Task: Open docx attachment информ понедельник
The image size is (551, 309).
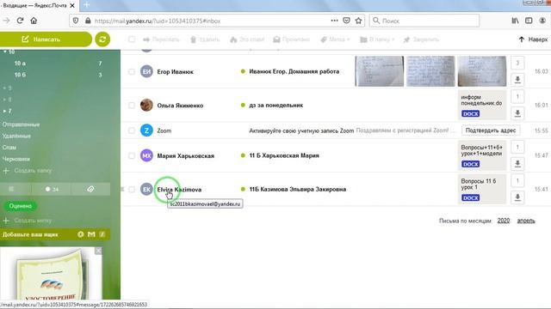Action: [x=482, y=105]
